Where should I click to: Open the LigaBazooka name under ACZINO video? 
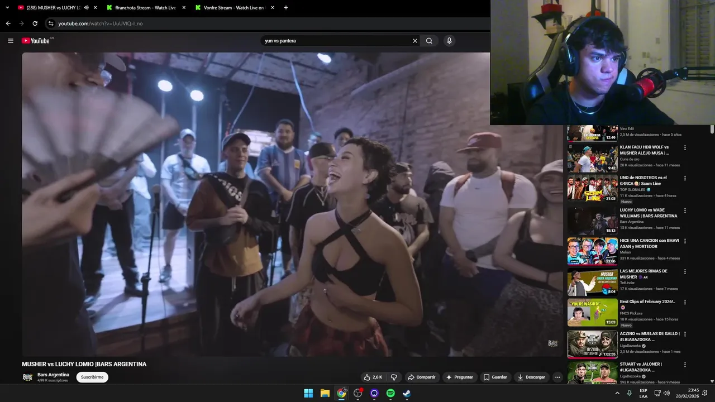pos(631,346)
